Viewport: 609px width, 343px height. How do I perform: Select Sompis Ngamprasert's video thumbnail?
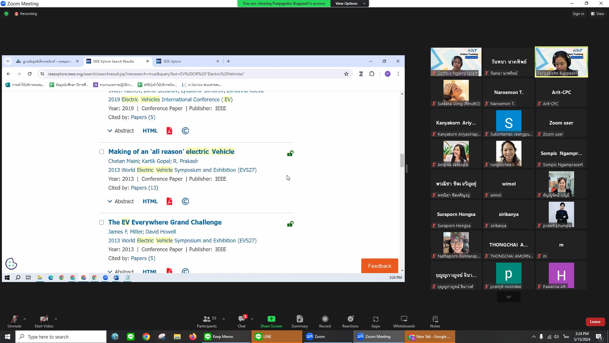pos(456,62)
